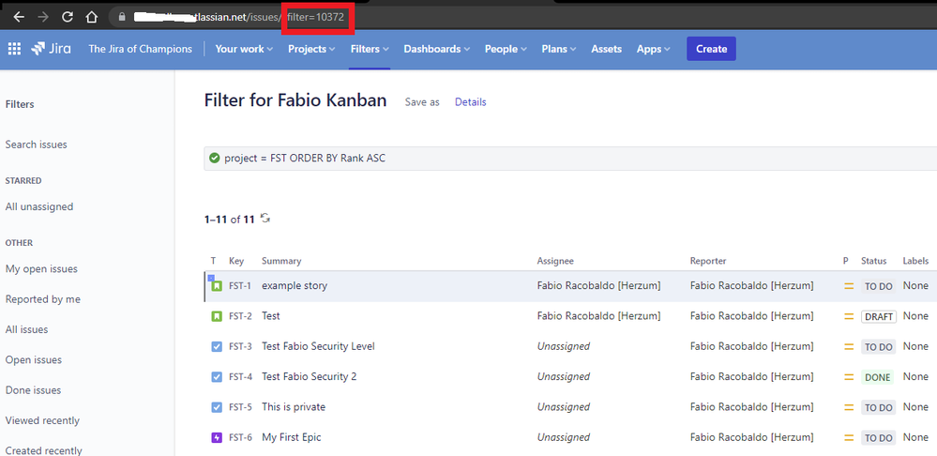Open Reported by me filter
The width and height of the screenshot is (937, 456).
click(x=43, y=299)
